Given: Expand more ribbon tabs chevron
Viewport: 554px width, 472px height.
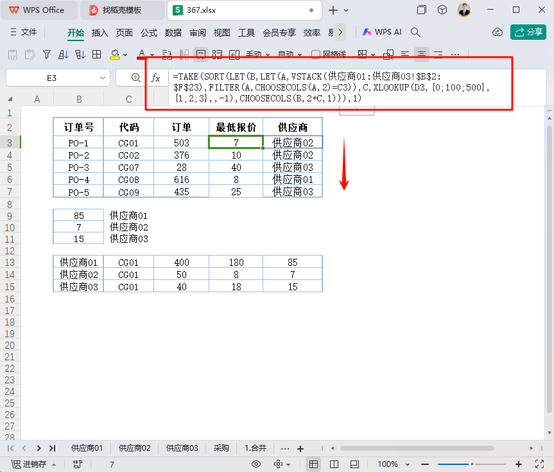Looking at the screenshot, I should 340,32.
